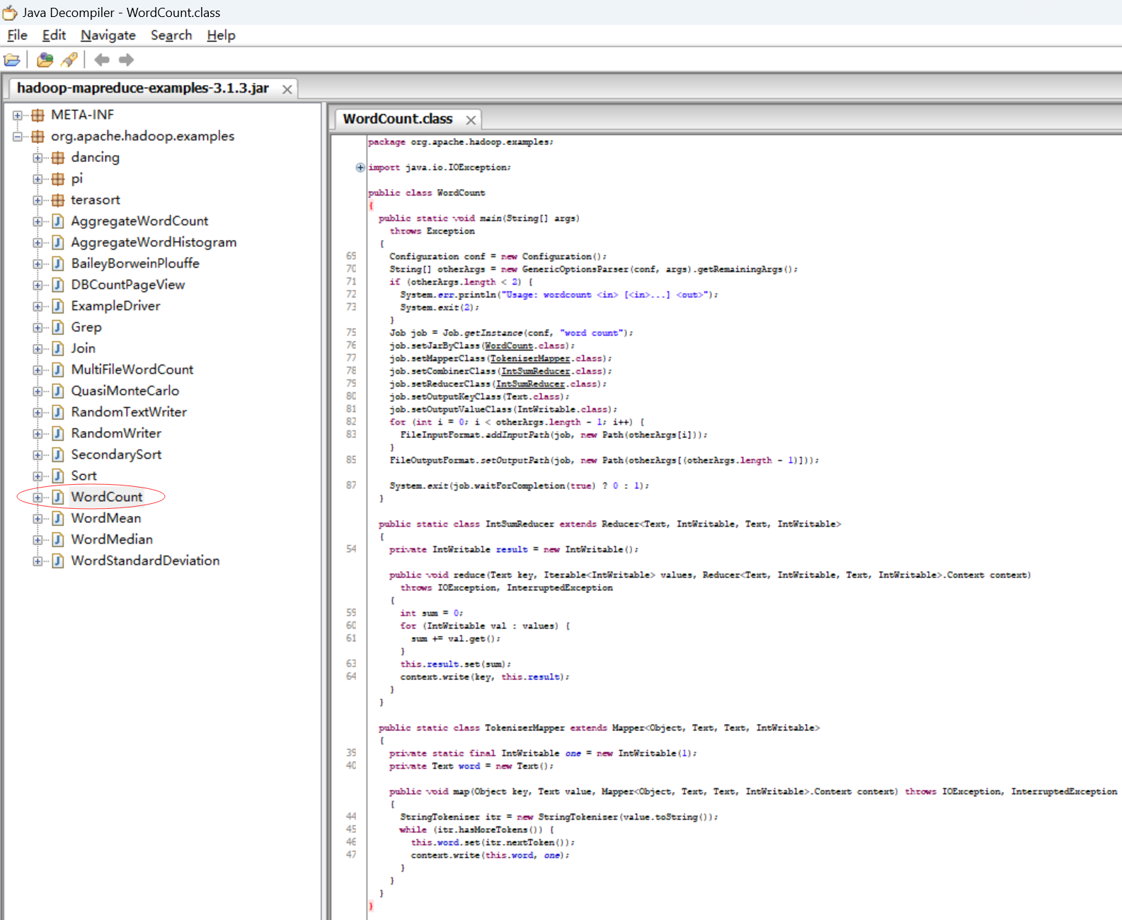Image resolution: width=1122 pixels, height=920 pixels.
Task: Click the Open File toolbar icon
Action: 12,60
